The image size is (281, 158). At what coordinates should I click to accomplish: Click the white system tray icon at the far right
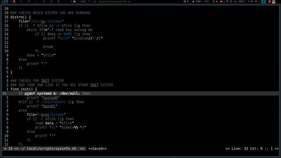click(274, 2)
